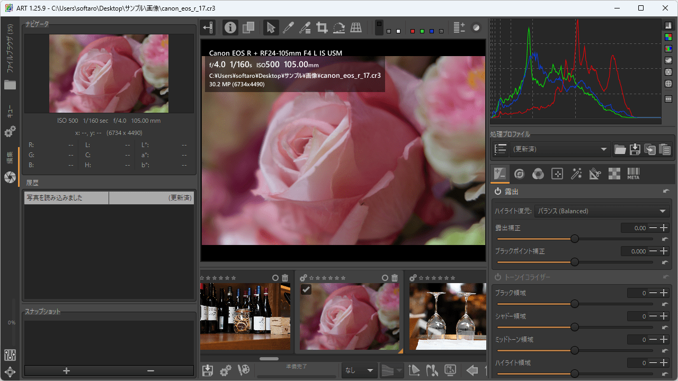Save current image with bottom save icon
This screenshot has width=678, height=381.
(208, 370)
